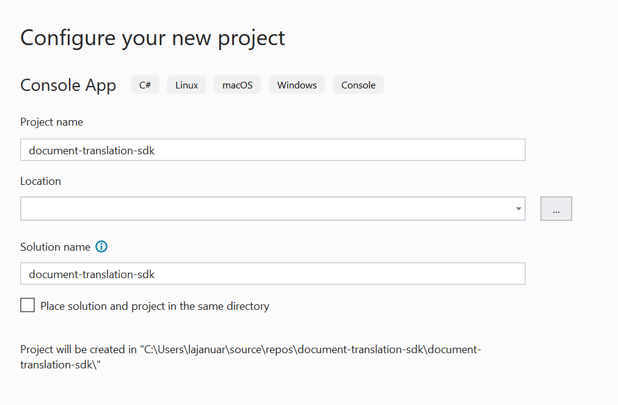The image size is (618, 405).
Task: Select the Linux platform tag
Action: (186, 85)
